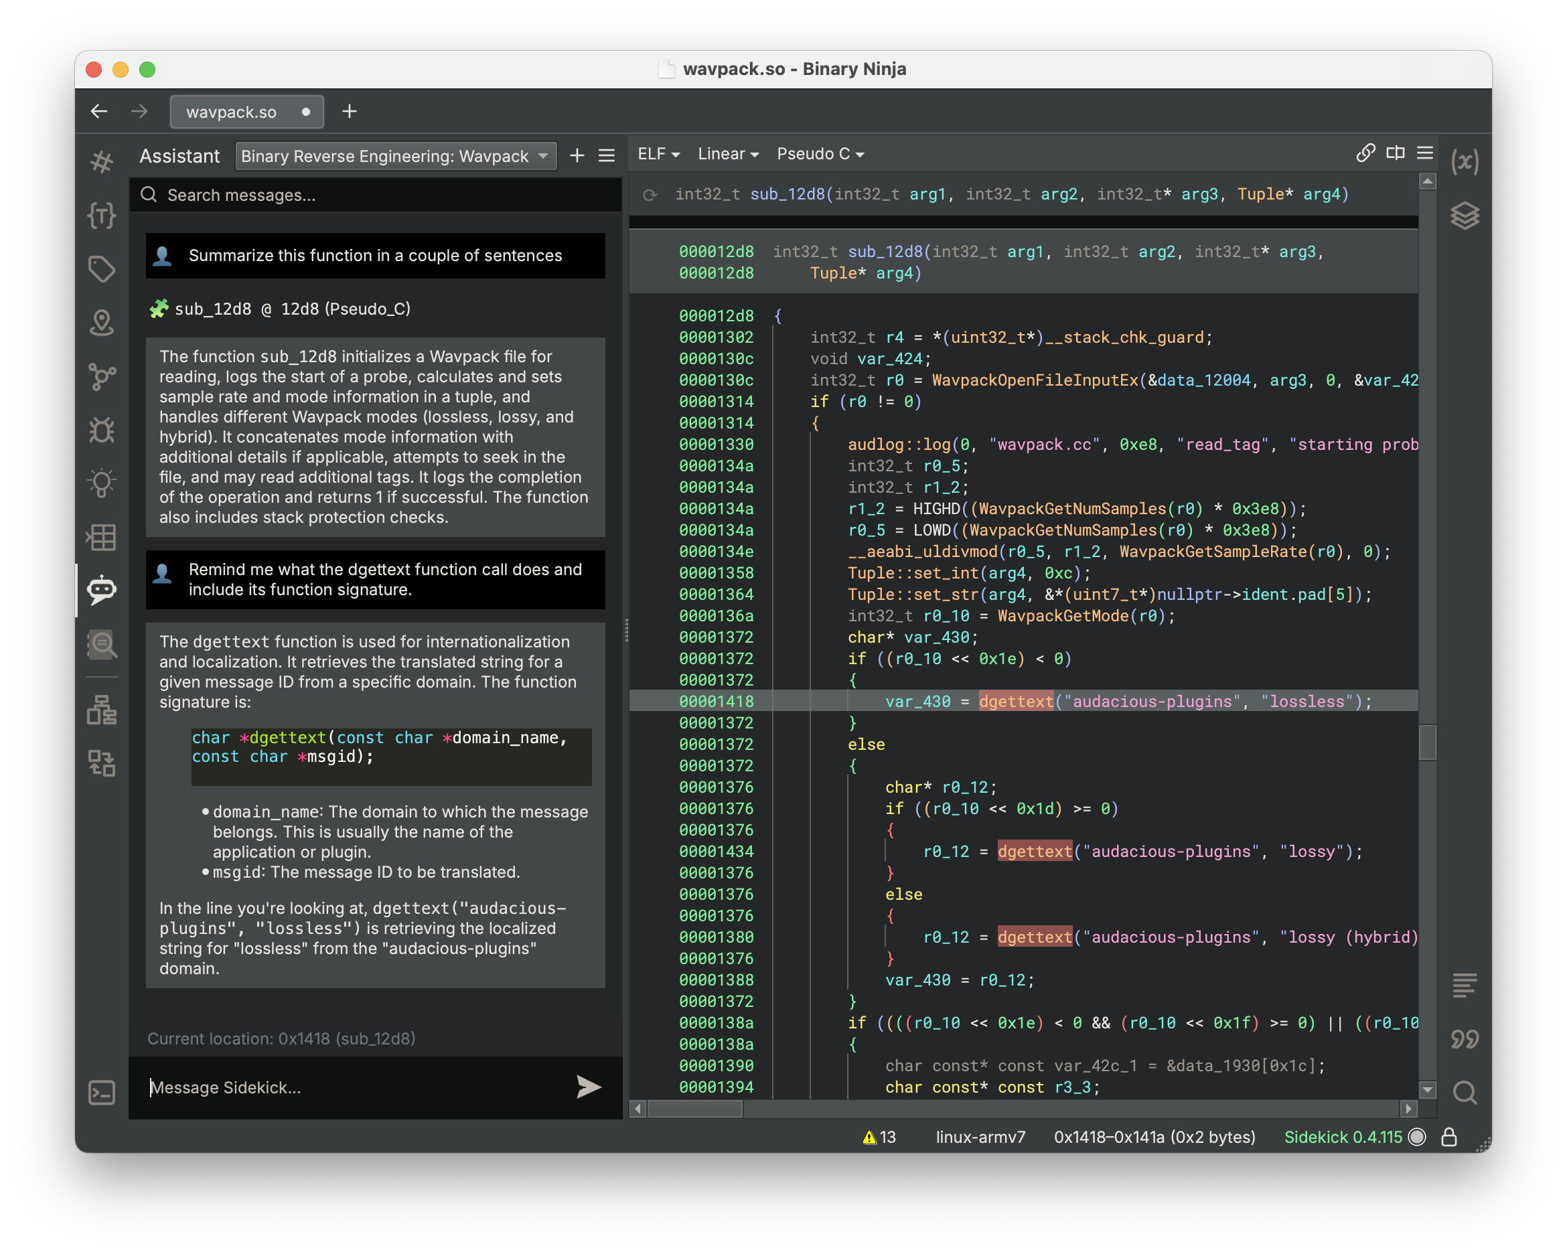The width and height of the screenshot is (1567, 1252).
Task: Open the Branch graph sidebar icon
Action: point(102,376)
